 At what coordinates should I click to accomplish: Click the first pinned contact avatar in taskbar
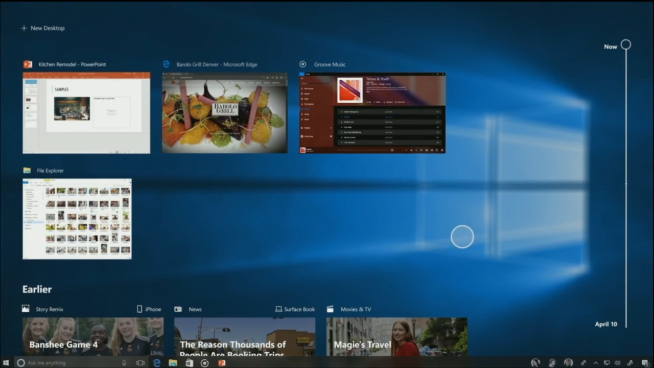(535, 363)
